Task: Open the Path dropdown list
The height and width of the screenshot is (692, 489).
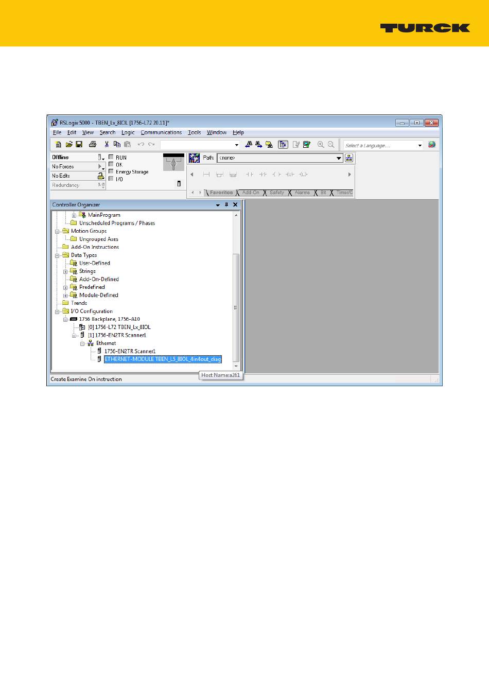Action: pyautogui.click(x=339, y=158)
